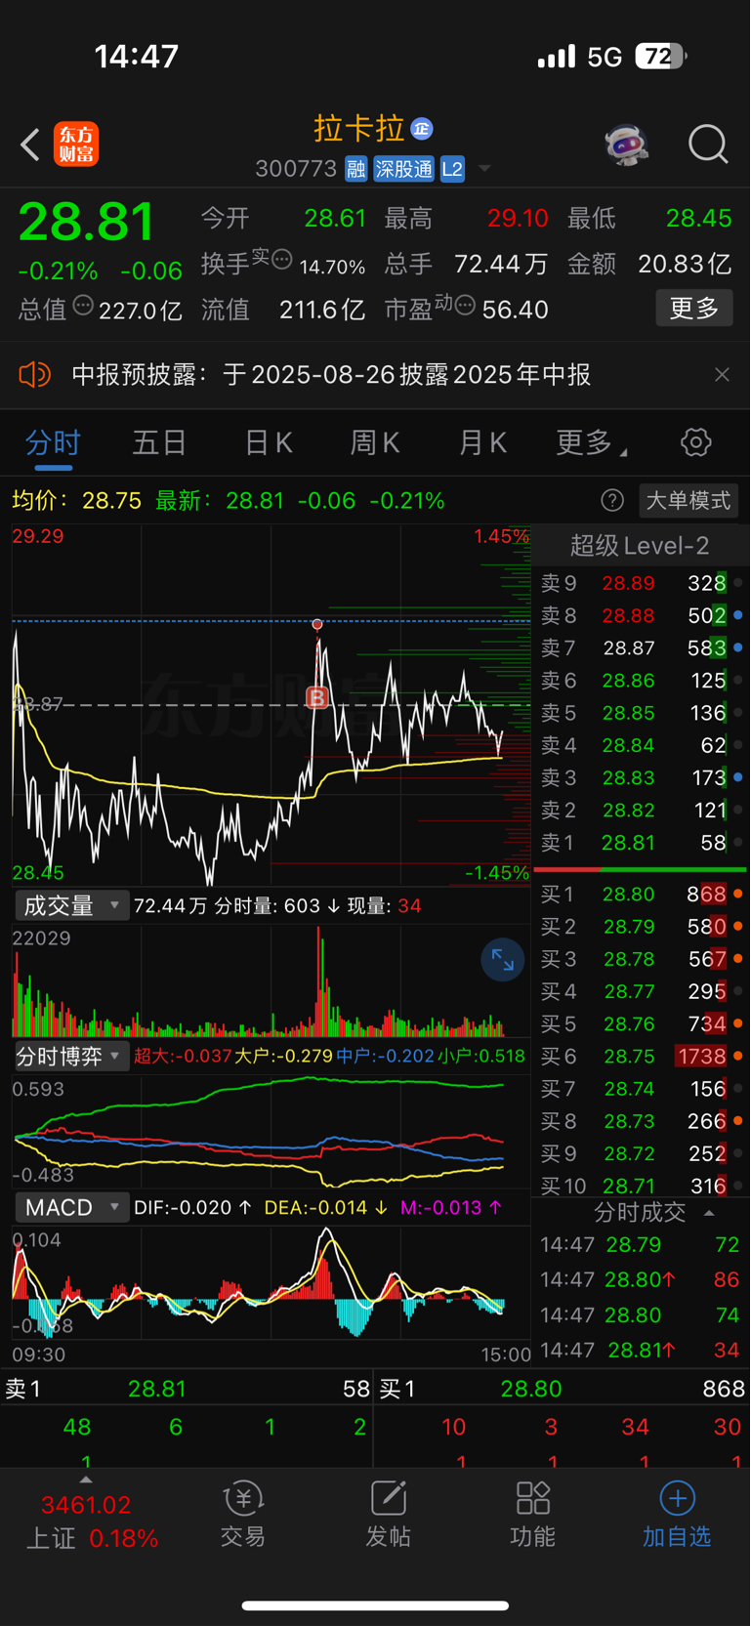Image resolution: width=751 pixels, height=1626 pixels.
Task: Tap the volume bar chart pane
Action: point(271,980)
